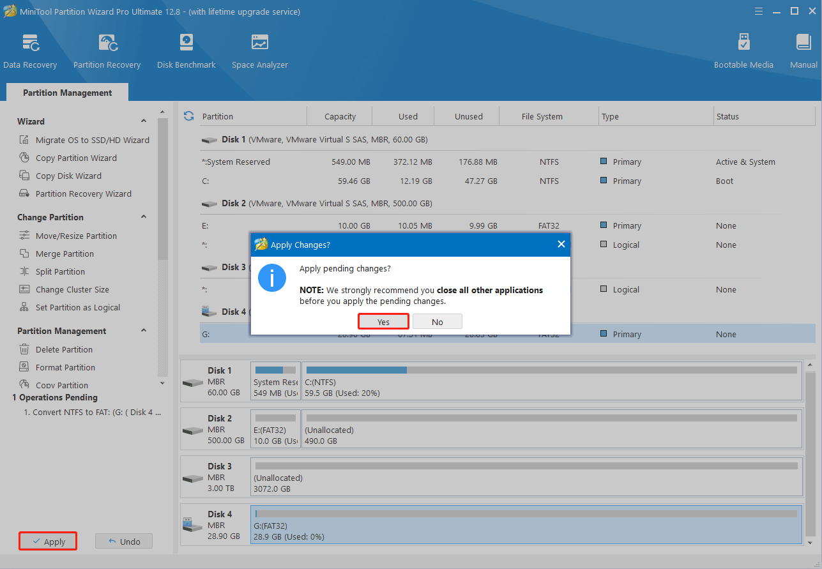Screen dimensions: 822x569
Task: Collapse the Partition Management sidebar section
Action: (143, 331)
